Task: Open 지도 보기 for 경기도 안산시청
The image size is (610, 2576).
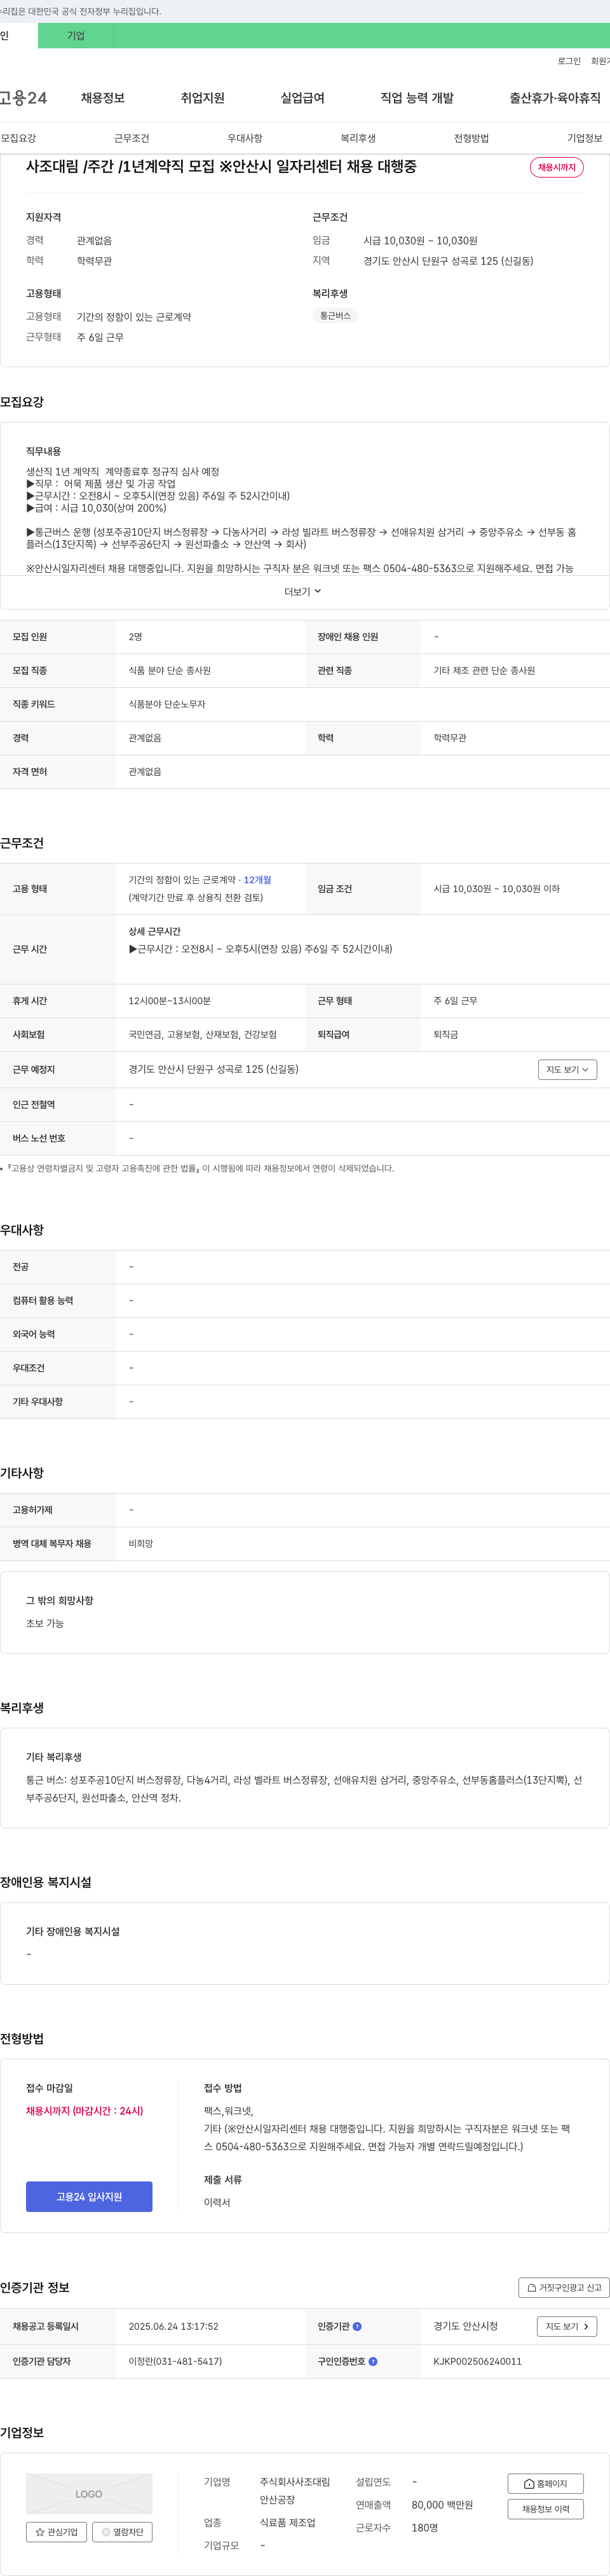Action: point(567,2326)
